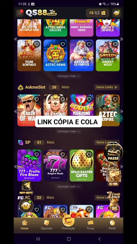
Task: Expand Carregar mais below AskmeSlot games
Action: (x=68, y=131)
